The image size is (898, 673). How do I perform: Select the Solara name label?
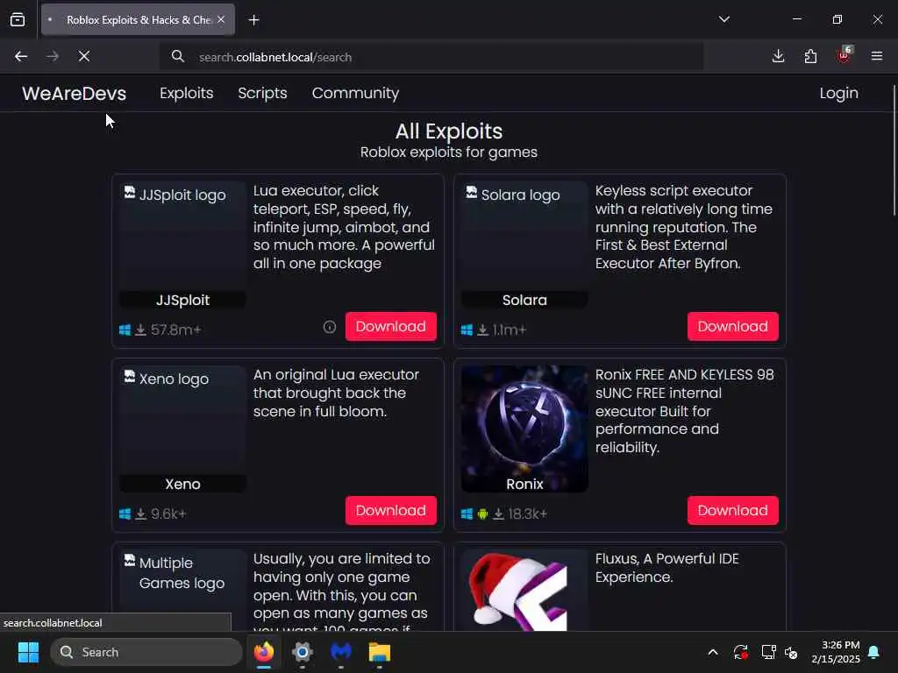pos(524,300)
